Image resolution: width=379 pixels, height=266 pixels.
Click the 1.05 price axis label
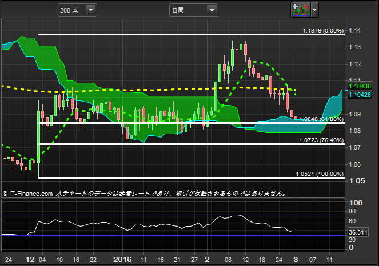pyautogui.click(x=357, y=181)
